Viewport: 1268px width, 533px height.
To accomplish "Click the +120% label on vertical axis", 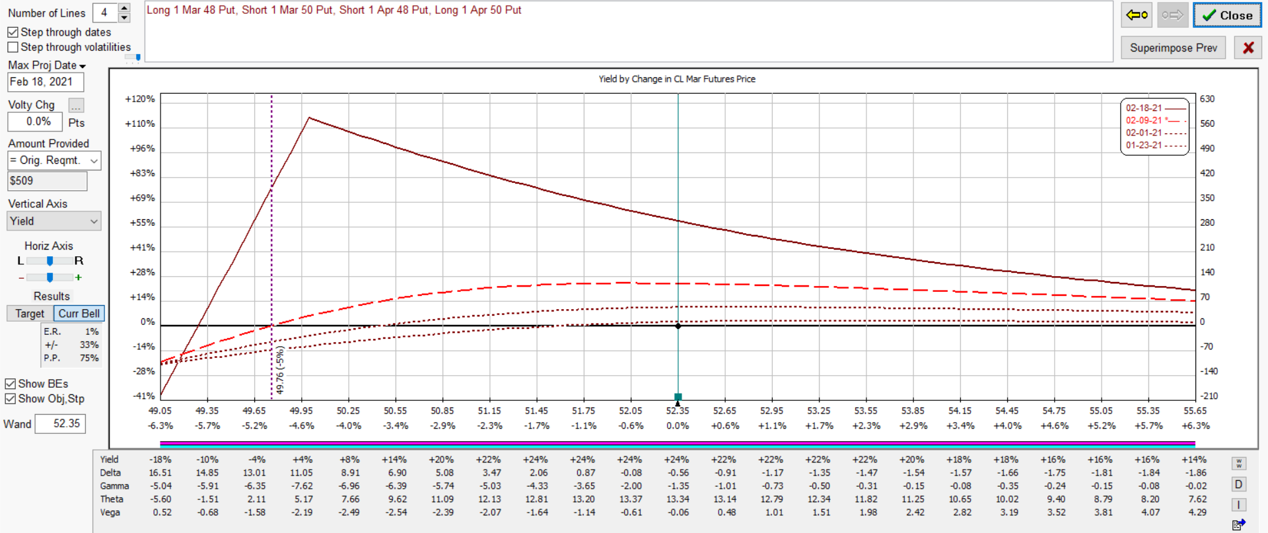I will [x=139, y=99].
